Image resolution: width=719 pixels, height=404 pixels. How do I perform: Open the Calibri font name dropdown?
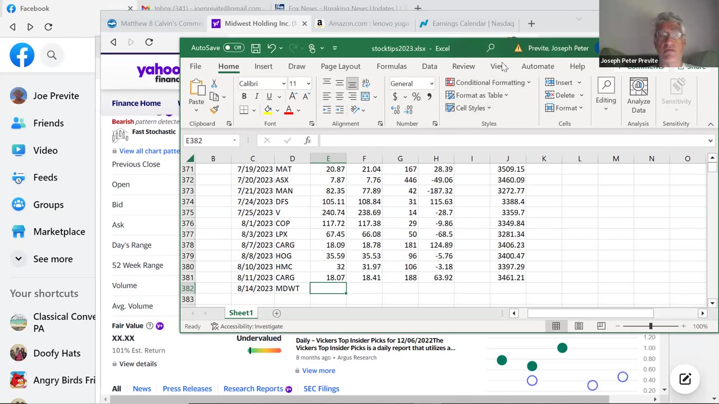click(284, 84)
